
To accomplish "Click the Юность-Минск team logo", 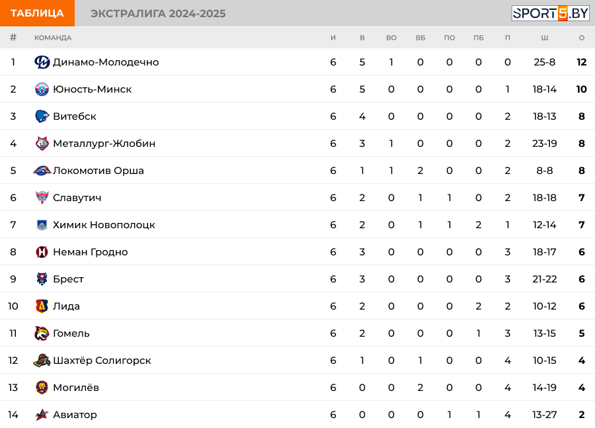I will tap(42, 89).
